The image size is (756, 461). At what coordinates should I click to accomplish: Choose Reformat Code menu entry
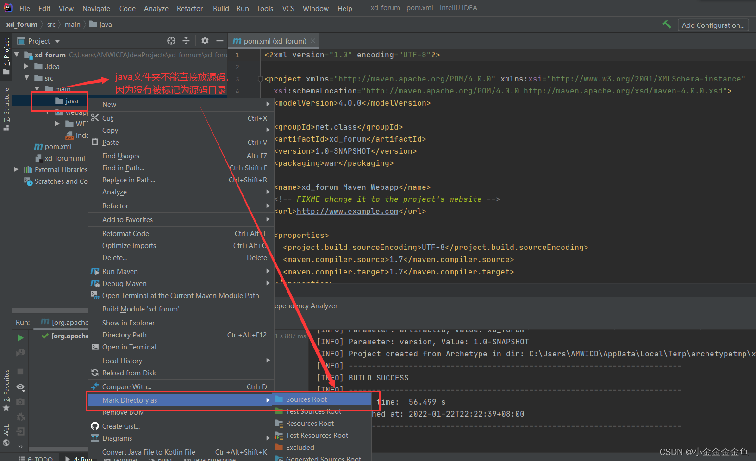point(181,234)
